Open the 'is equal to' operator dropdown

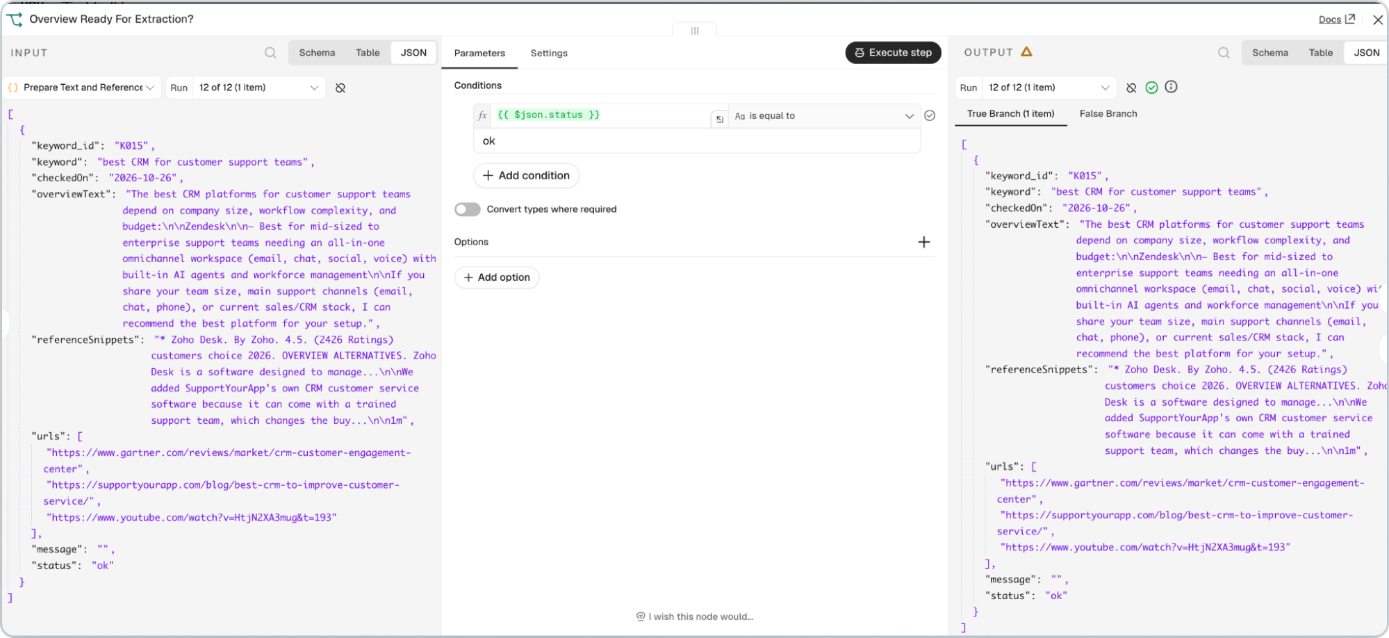[824, 116]
